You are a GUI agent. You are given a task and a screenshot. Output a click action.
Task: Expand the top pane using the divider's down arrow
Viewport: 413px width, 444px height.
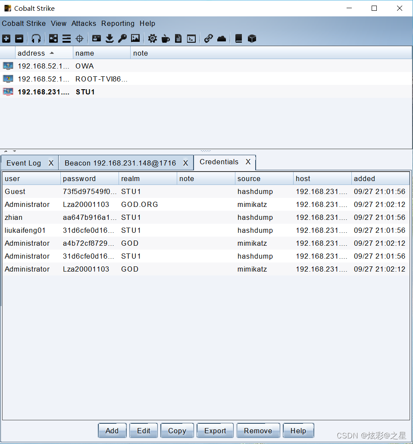15,151
